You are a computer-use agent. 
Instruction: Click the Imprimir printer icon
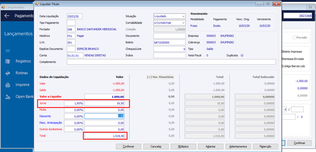click(x=8, y=85)
